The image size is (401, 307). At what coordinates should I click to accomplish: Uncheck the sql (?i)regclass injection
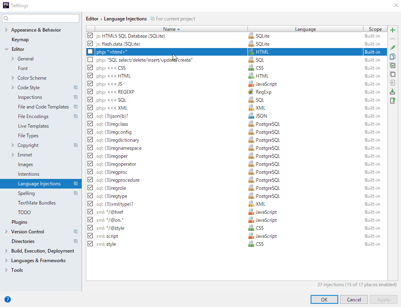[x=90, y=124]
